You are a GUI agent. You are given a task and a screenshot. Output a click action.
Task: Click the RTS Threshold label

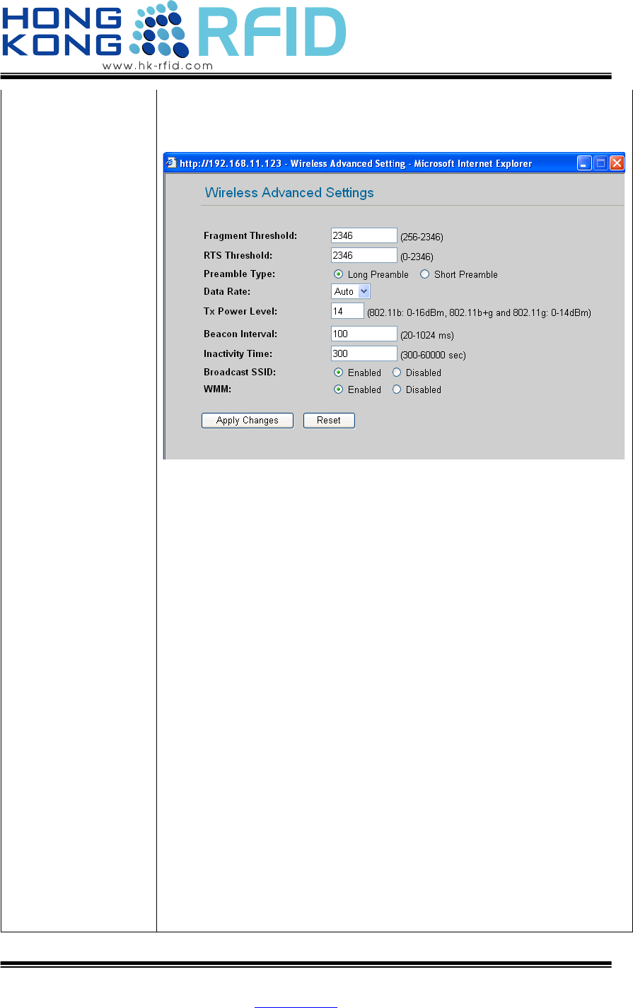tap(238, 255)
